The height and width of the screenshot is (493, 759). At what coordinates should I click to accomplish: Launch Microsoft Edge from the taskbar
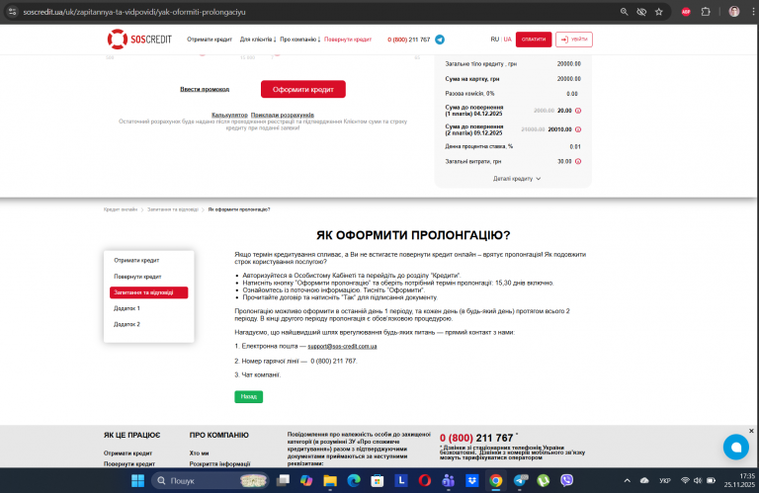(x=354, y=480)
